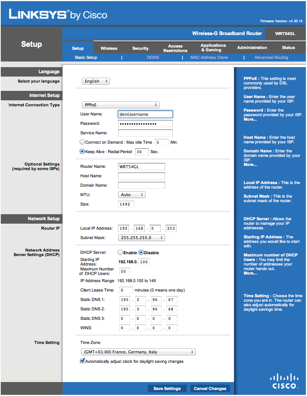This screenshot has width=307, height=396.
Task: Select Keep Alive radio option
Action: tap(82, 152)
